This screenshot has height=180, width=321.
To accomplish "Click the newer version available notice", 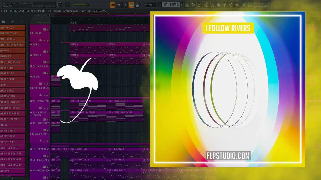I will click(258, 5).
